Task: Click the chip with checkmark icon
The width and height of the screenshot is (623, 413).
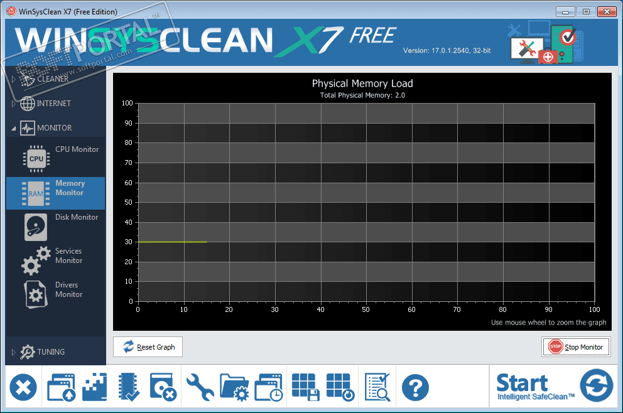Action: 129,387
